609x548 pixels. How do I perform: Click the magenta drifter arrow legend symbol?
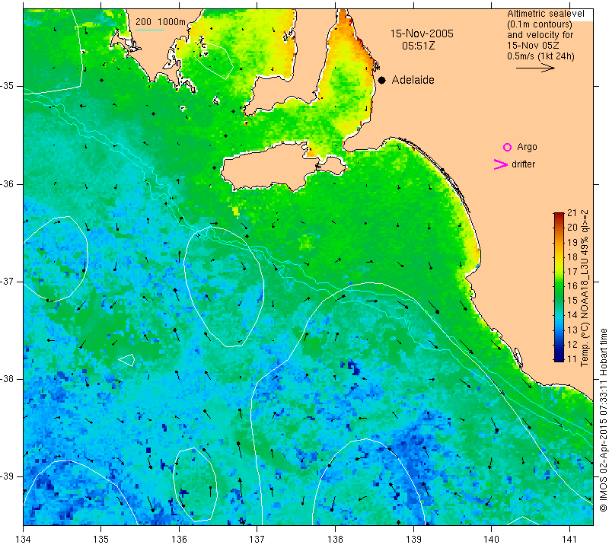[501, 164]
